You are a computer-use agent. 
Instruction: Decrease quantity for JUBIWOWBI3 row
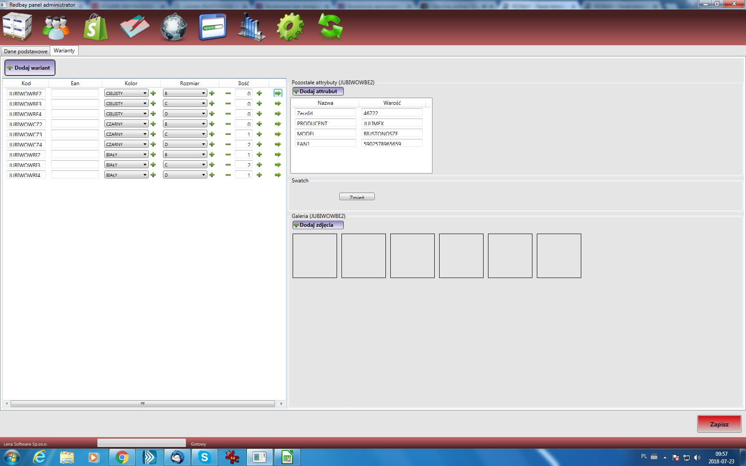pos(228,165)
